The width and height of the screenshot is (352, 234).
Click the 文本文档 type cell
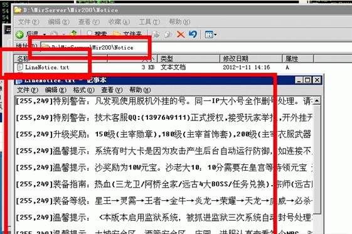tap(173, 67)
